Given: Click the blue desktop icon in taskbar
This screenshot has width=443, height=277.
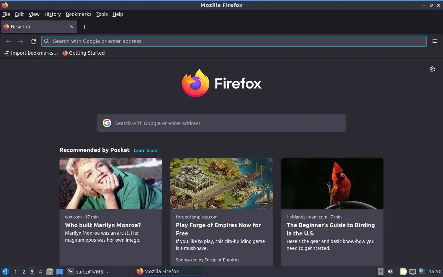Looking at the screenshot, I should point(60,272).
